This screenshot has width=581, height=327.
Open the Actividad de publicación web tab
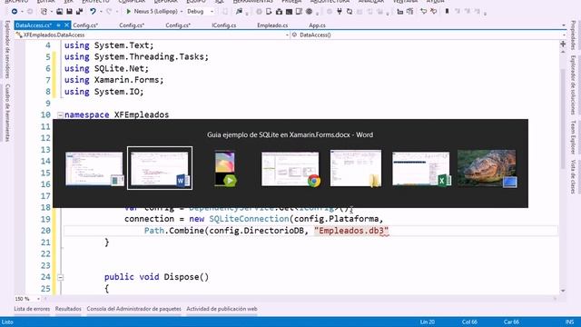[222, 309]
